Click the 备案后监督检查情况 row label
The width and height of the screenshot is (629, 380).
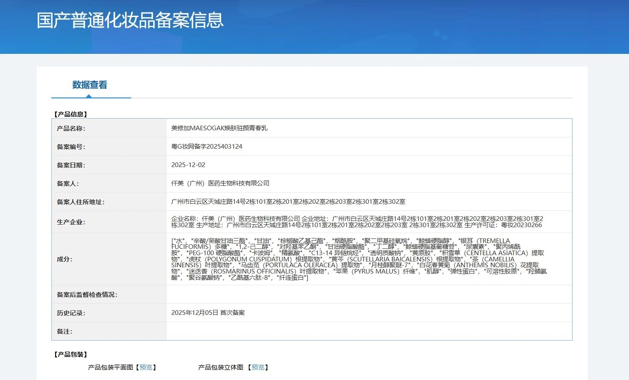click(x=87, y=294)
